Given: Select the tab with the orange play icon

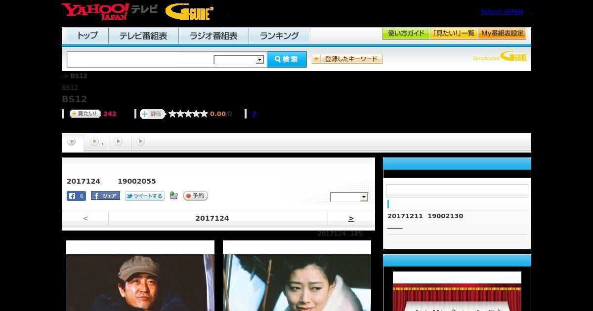Looking at the screenshot, I should coord(96,142).
